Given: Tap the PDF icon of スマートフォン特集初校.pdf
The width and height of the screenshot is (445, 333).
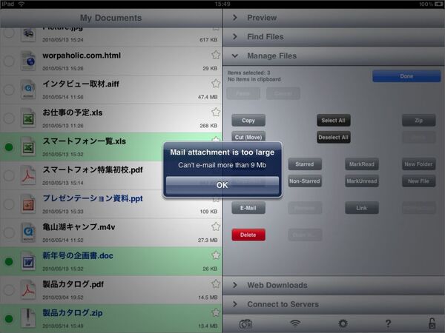Looking at the screenshot, I should [x=28, y=175].
